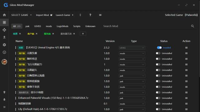Click drag handle dots of UE4SS row
The image size is (200, 112).
coord(16,48)
